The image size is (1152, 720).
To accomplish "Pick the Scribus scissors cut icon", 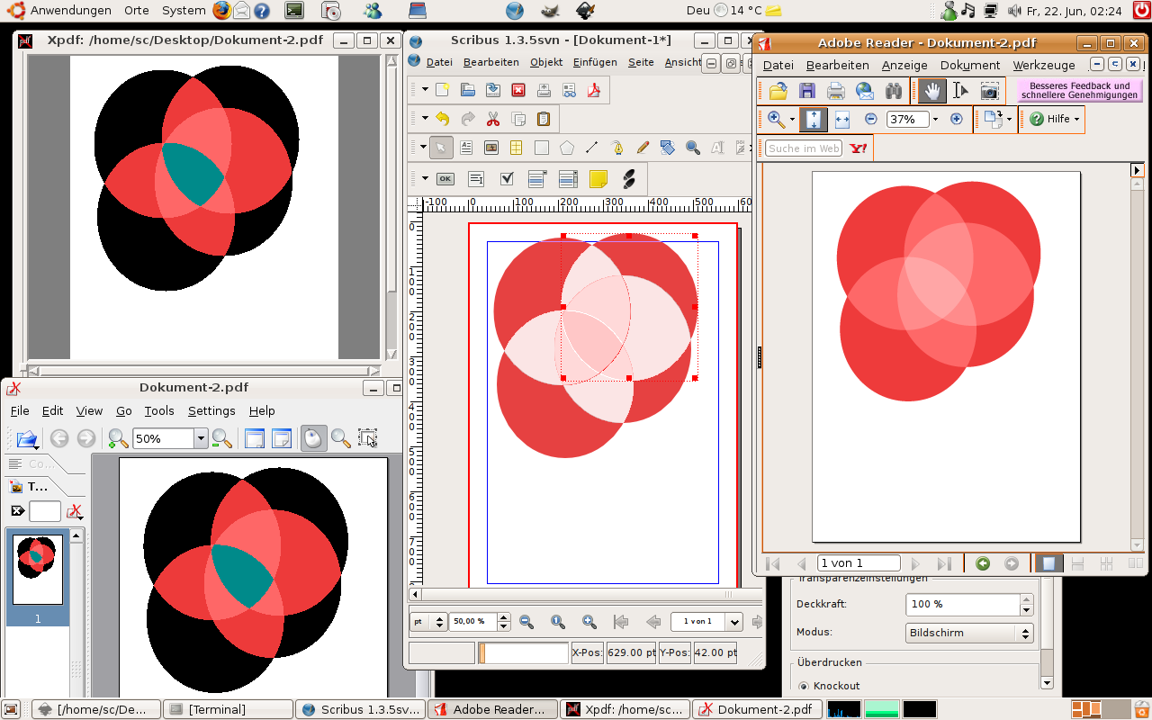I will tap(493, 119).
